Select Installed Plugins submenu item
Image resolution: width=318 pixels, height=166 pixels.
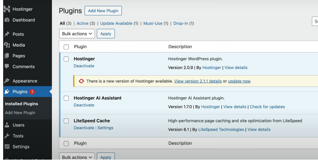tap(21, 104)
